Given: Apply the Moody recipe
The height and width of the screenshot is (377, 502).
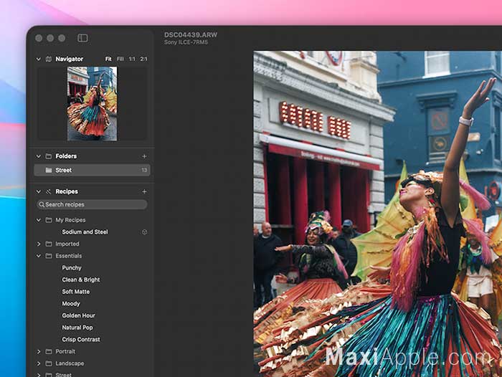Looking at the screenshot, I should (71, 304).
